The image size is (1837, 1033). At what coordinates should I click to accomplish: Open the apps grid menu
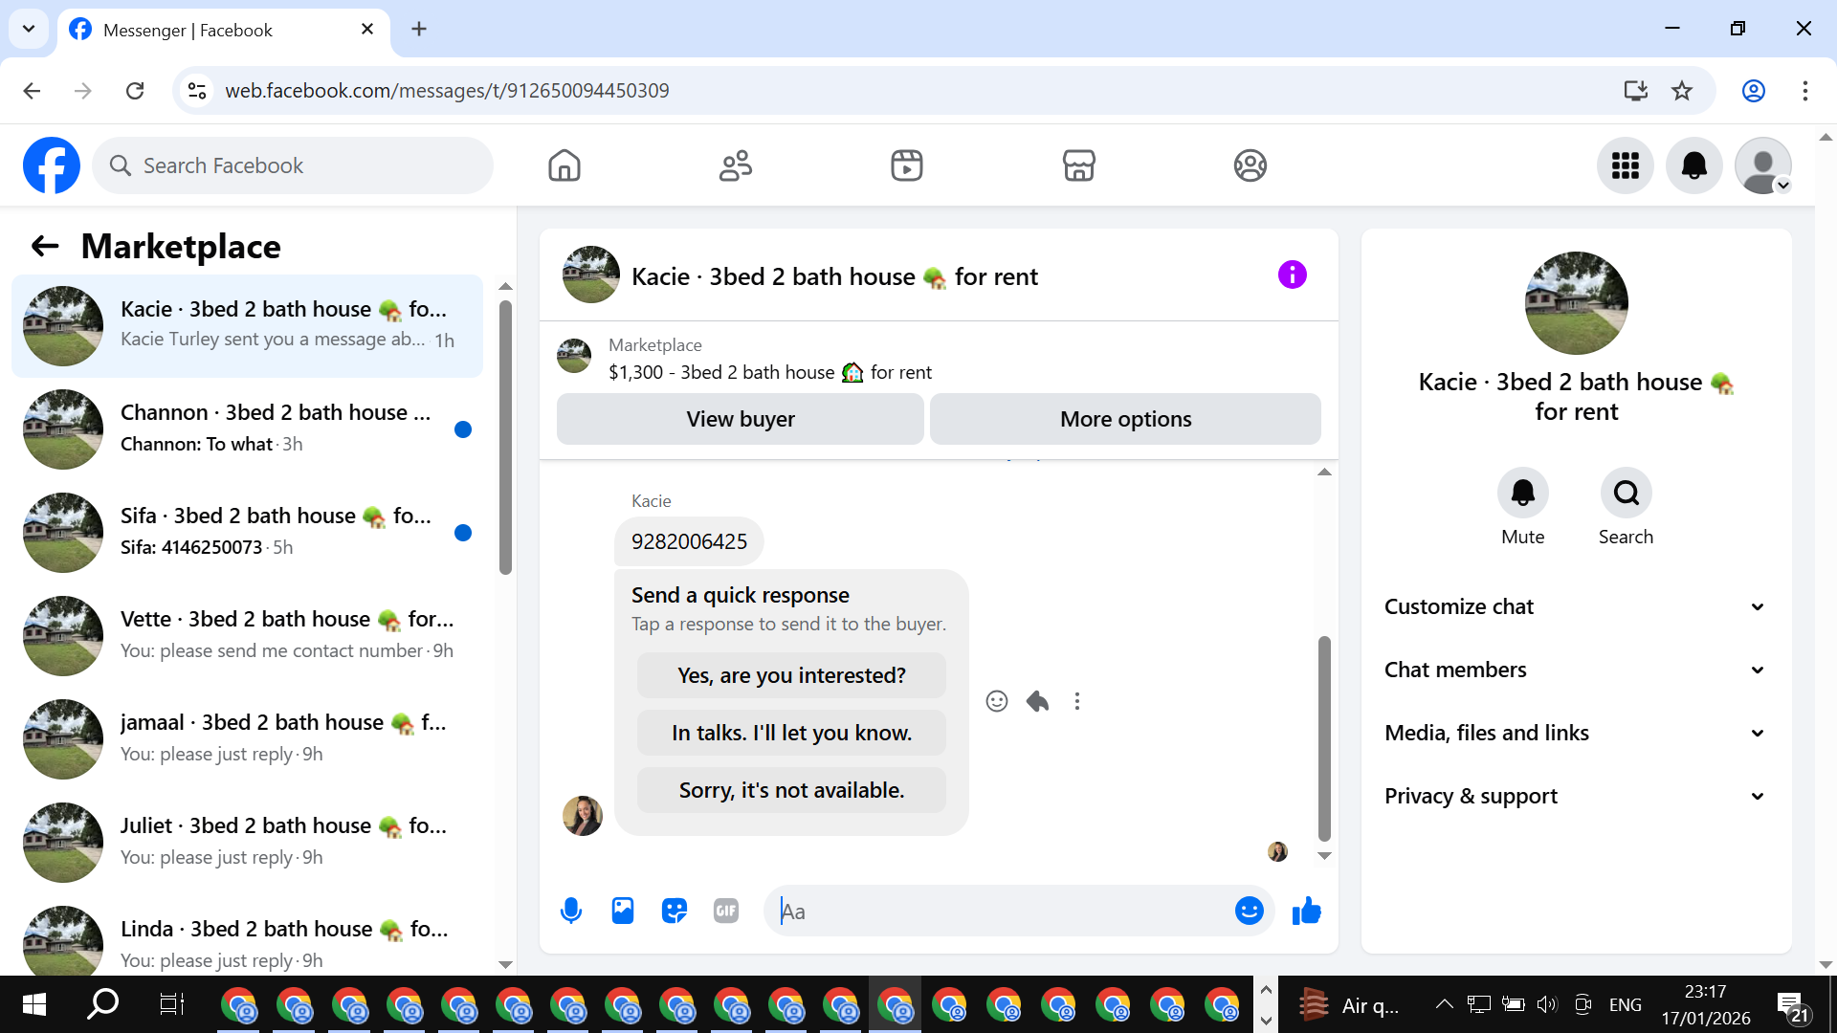click(x=1625, y=165)
